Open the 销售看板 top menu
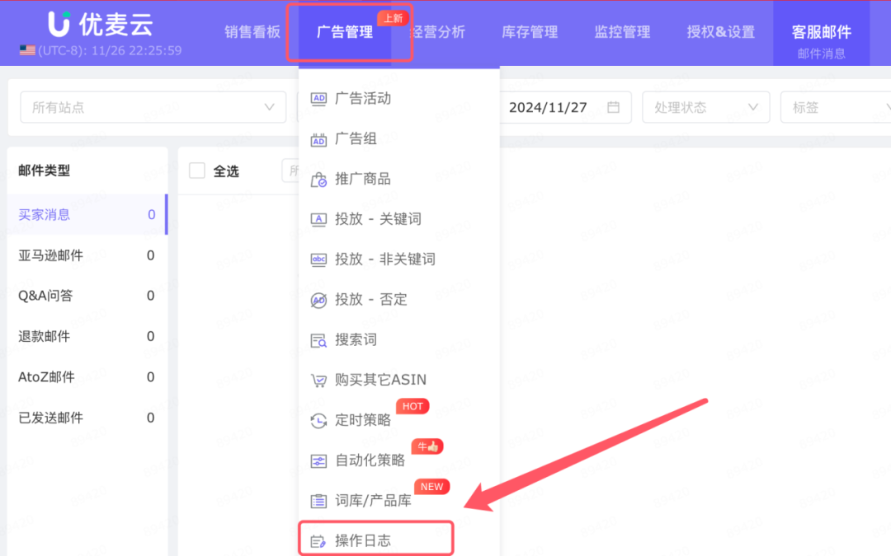 (x=252, y=32)
